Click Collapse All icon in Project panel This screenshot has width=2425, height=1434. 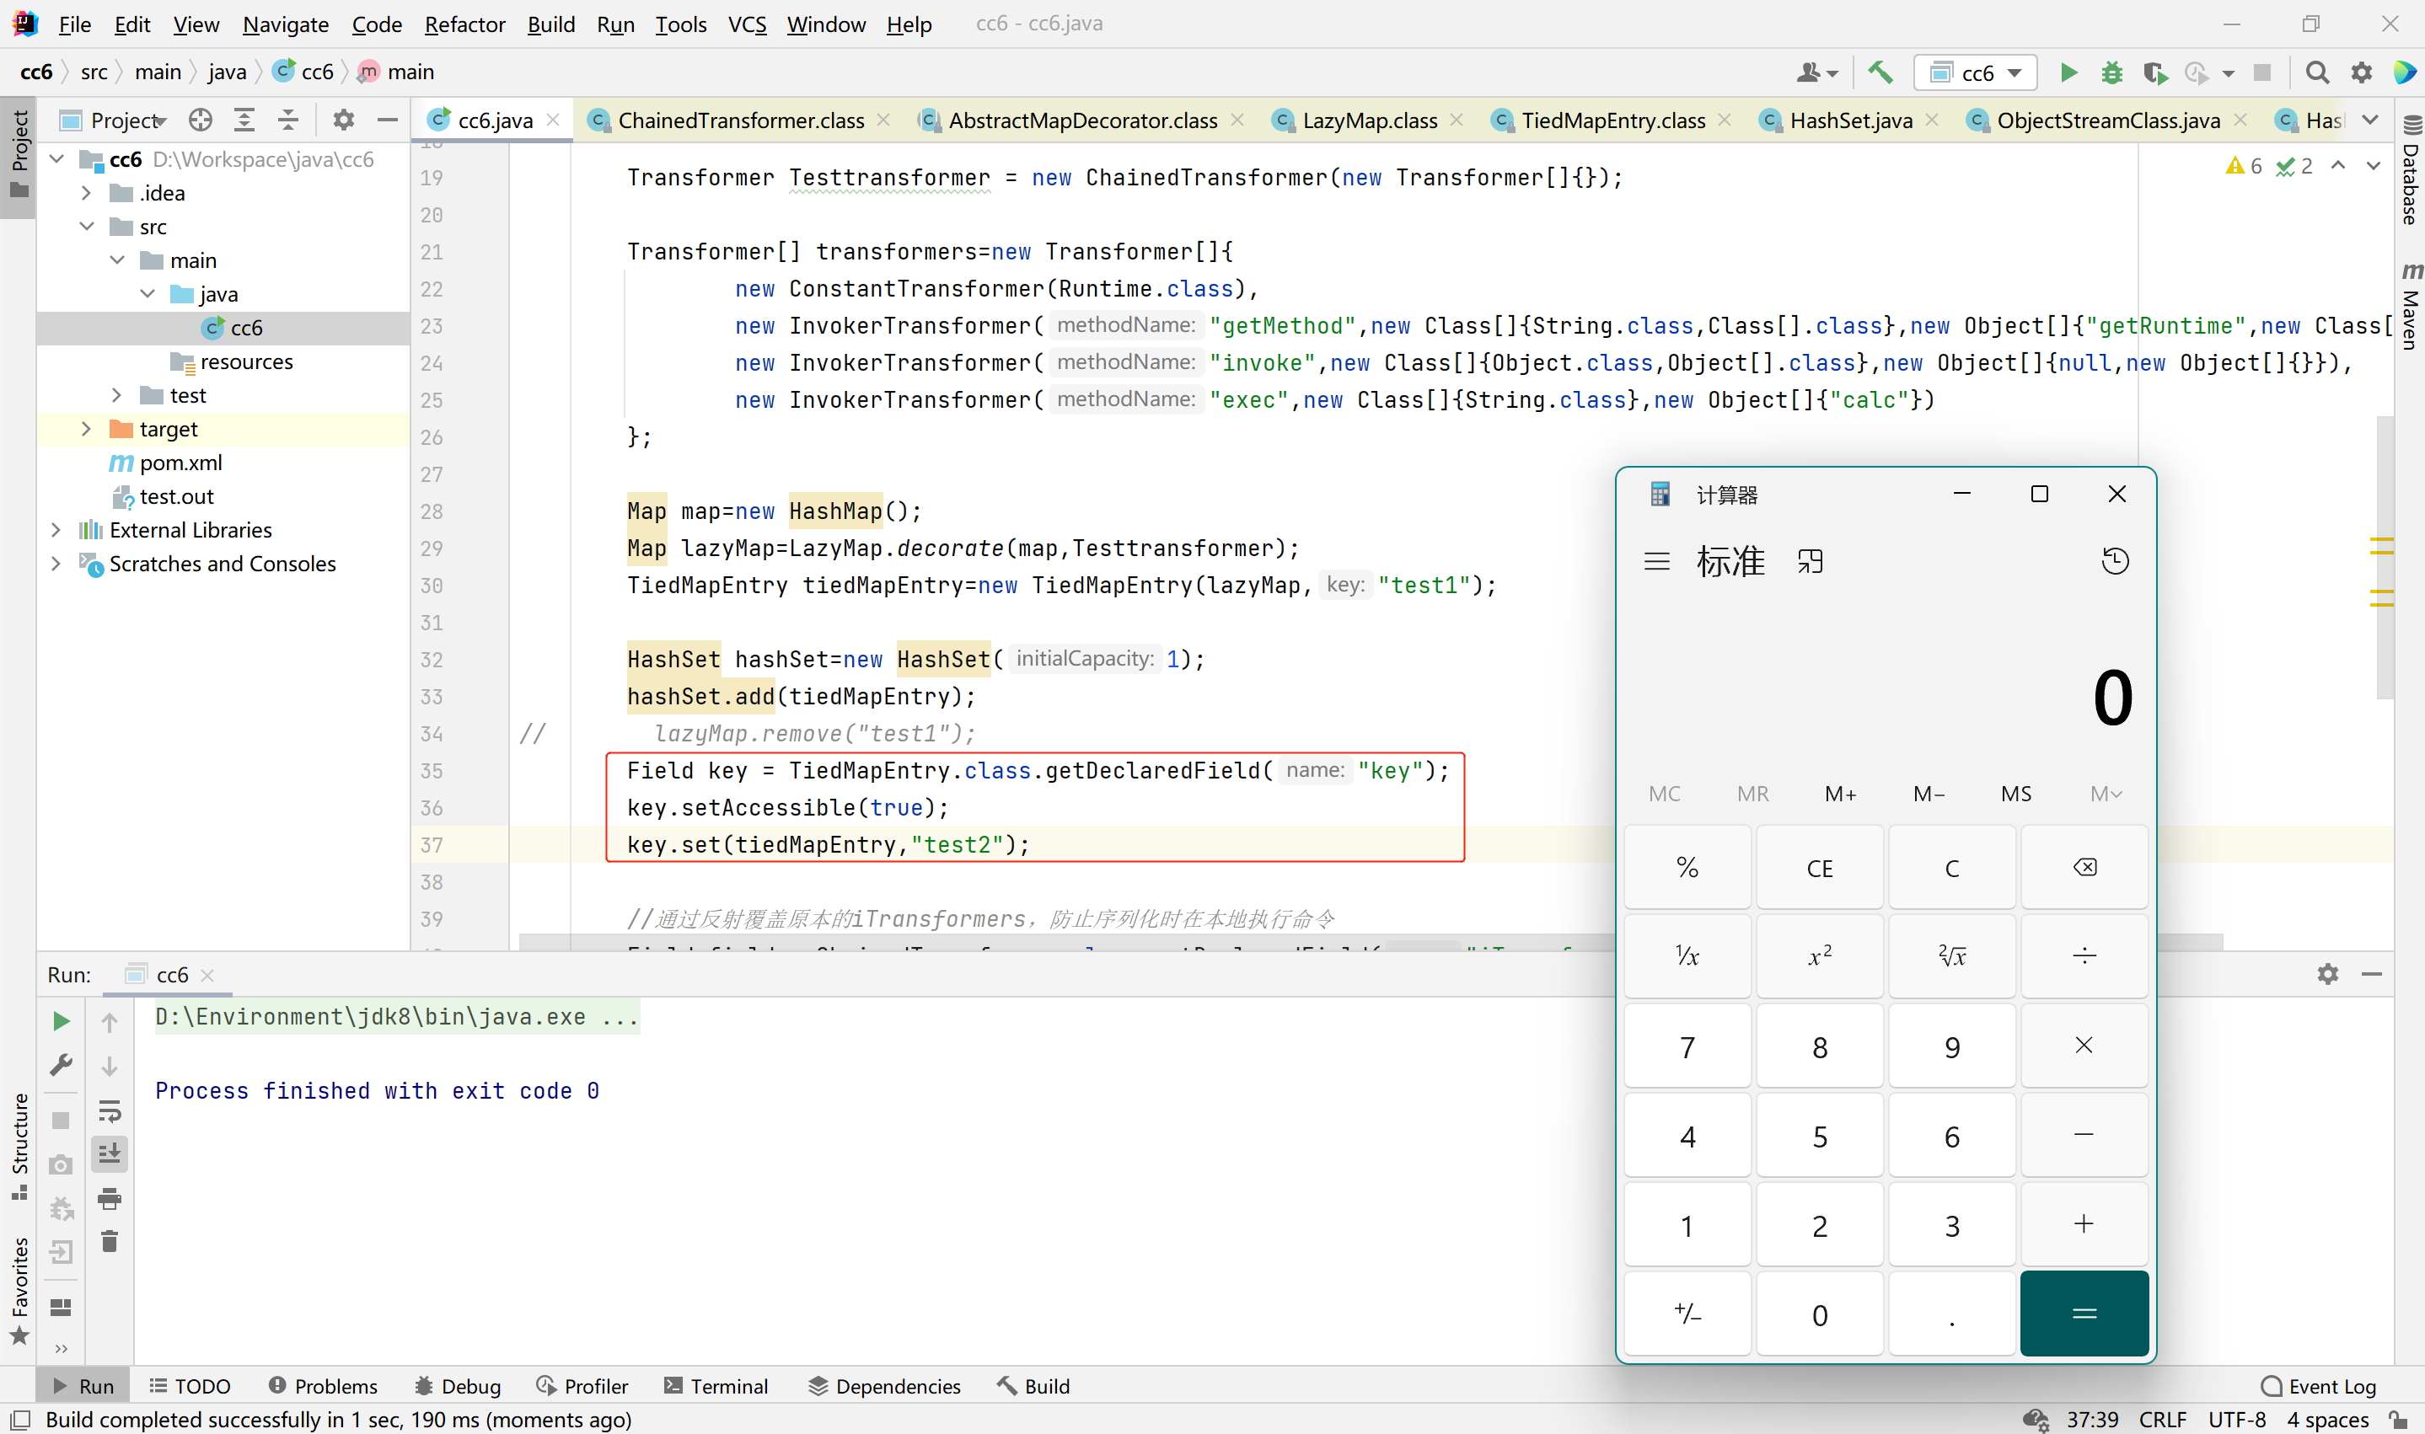point(288,120)
